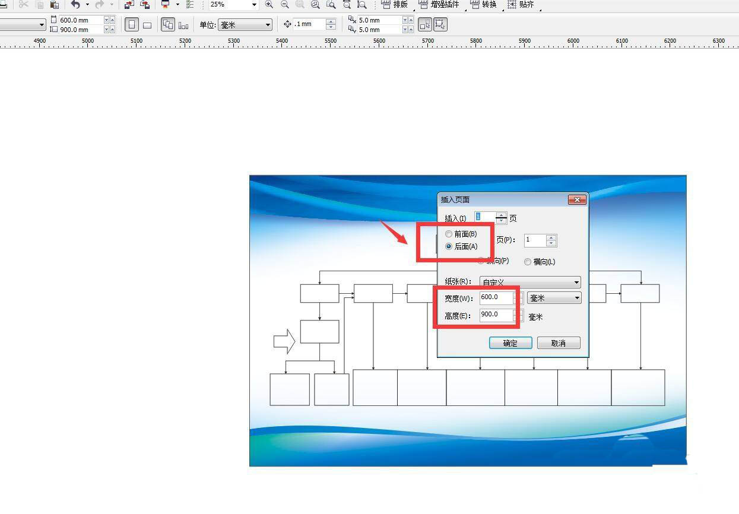This screenshot has height=514, width=739.
Task: Click the Undo arrow icon
Action: (x=75, y=4)
